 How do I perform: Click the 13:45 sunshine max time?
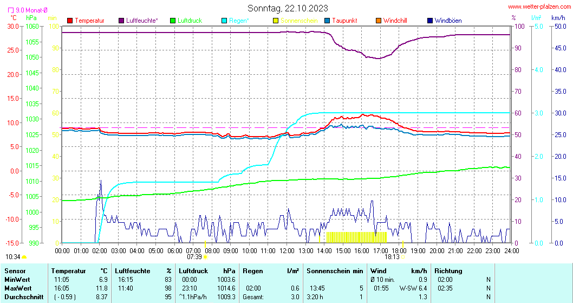pyautogui.click(x=317, y=288)
